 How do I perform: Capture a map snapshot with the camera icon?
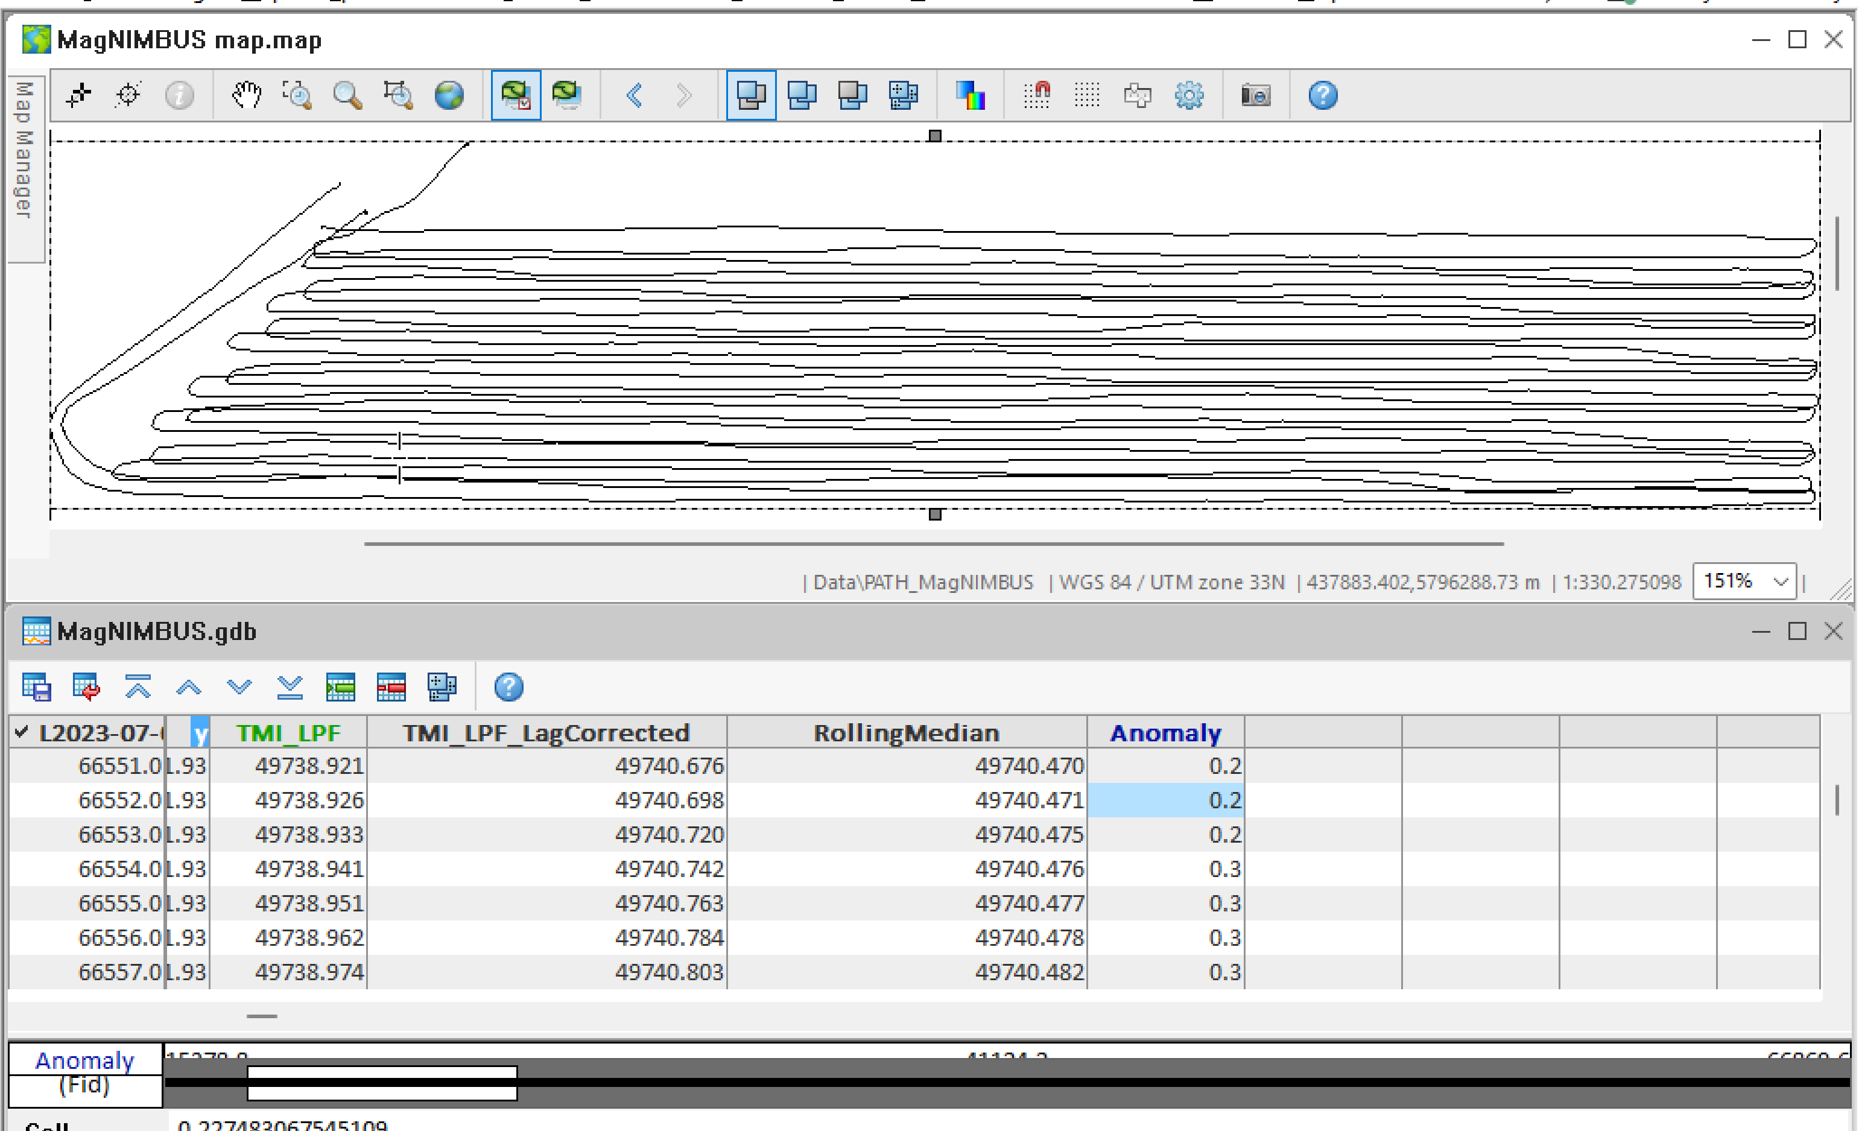coord(1255,95)
